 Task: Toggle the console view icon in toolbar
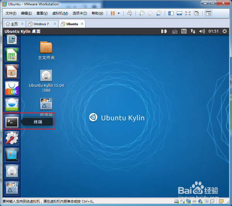tap(208, 13)
